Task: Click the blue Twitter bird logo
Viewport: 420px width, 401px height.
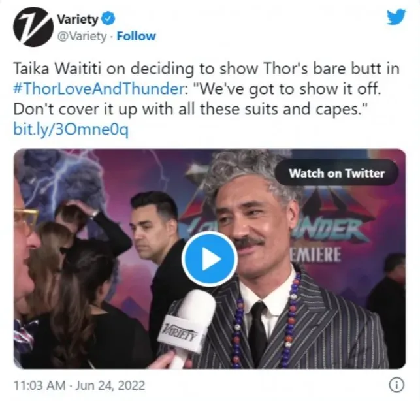Action: pos(396,17)
